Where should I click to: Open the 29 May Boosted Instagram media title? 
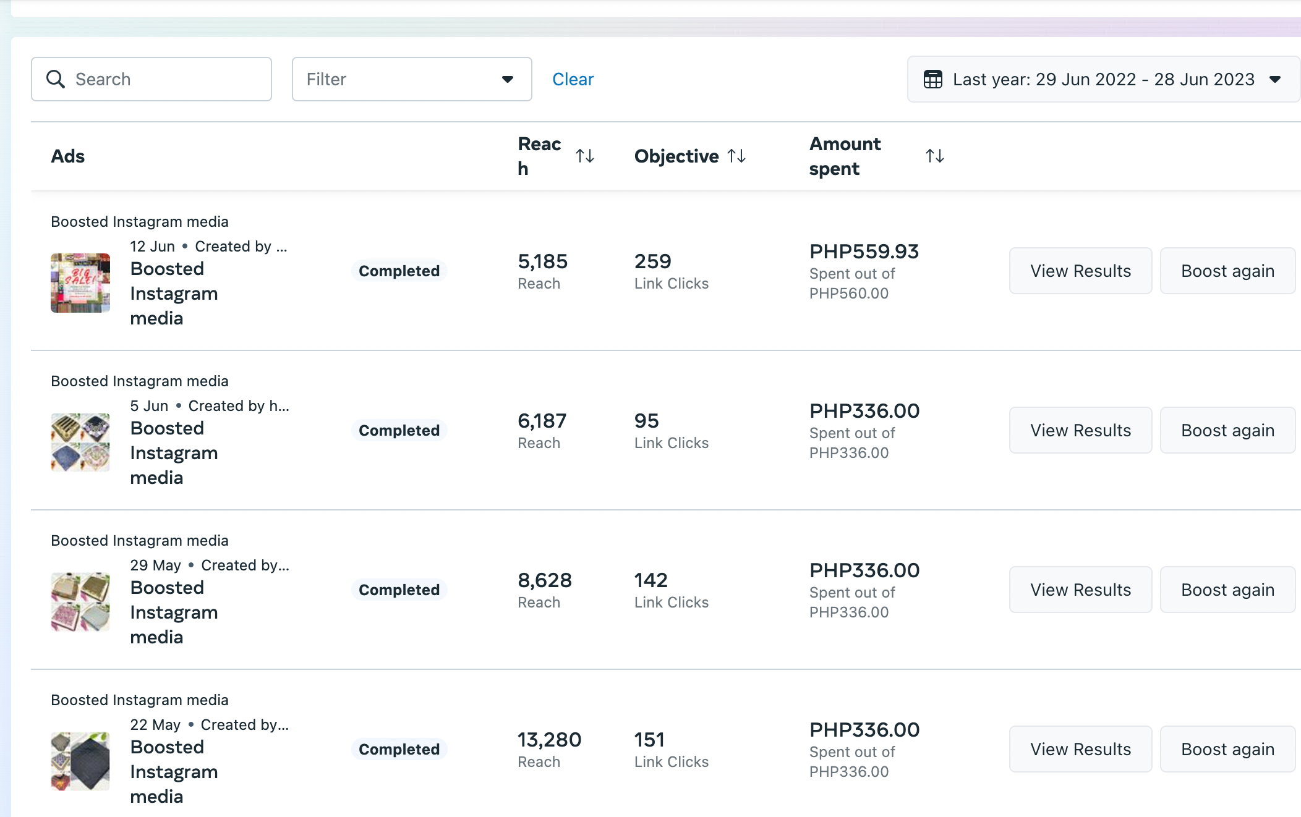[174, 612]
